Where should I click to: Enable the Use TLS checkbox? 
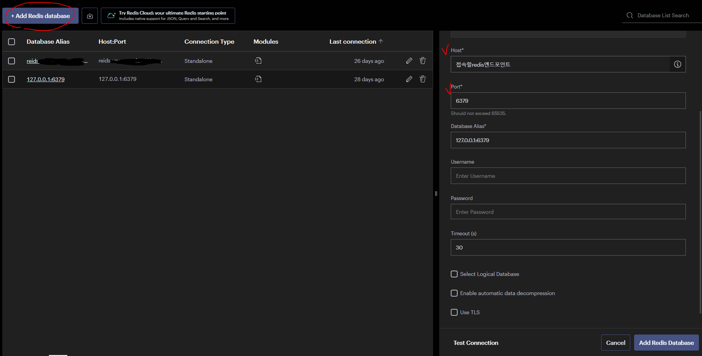coord(454,312)
